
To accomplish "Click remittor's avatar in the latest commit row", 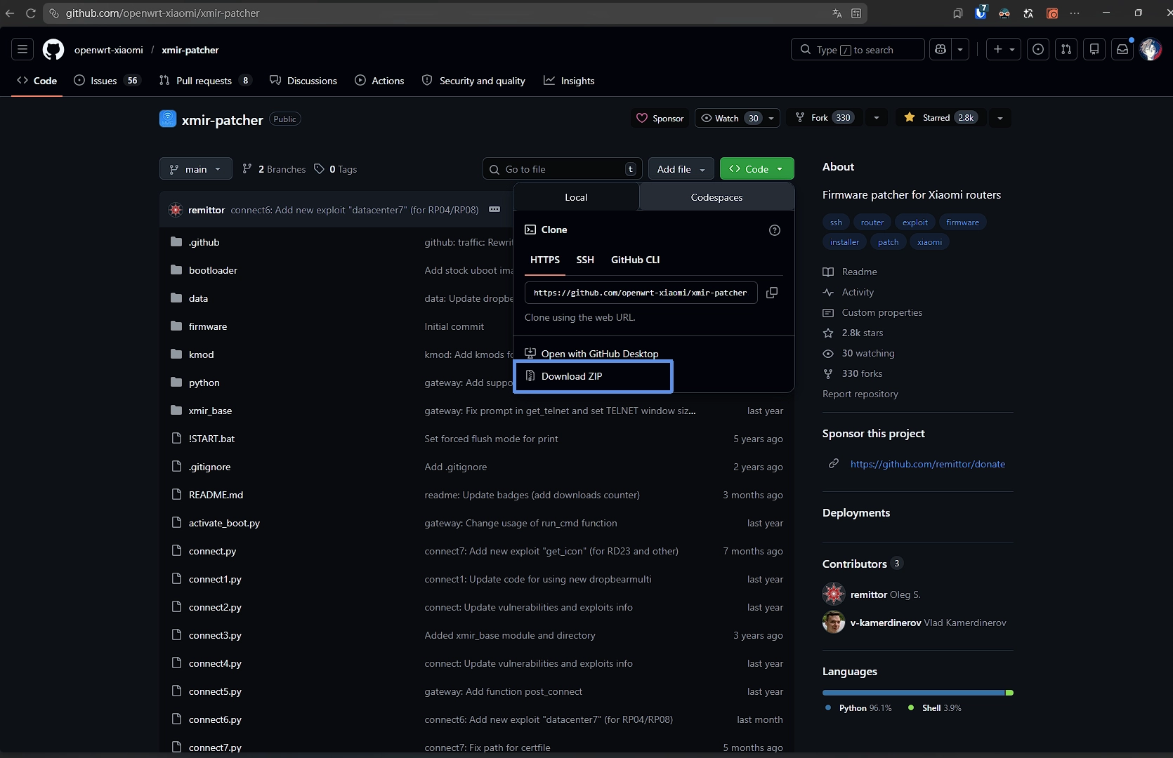I will [176, 209].
